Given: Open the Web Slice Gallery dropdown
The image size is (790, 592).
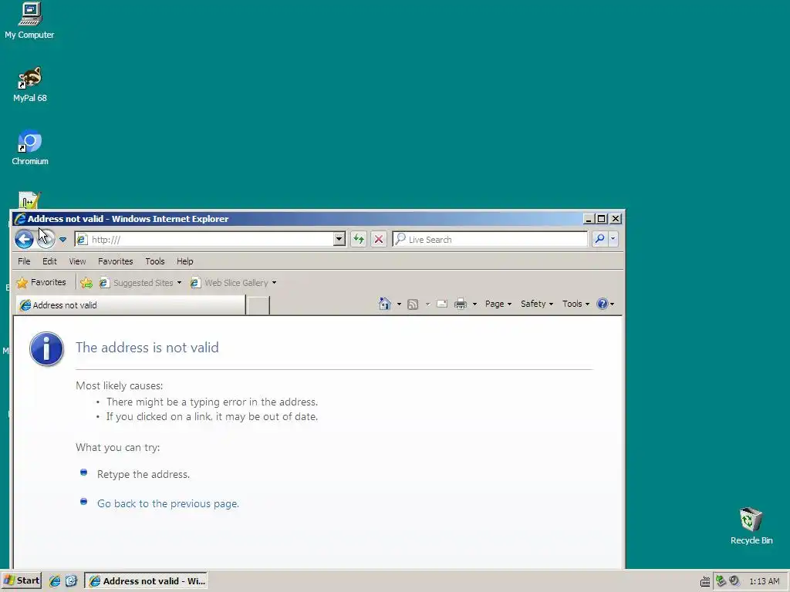Looking at the screenshot, I should pyautogui.click(x=233, y=283).
